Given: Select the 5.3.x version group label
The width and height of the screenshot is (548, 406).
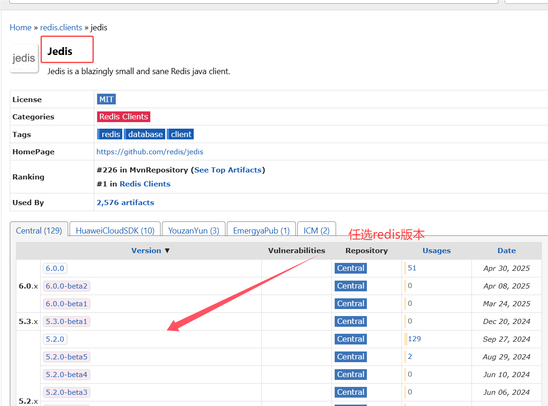Looking at the screenshot, I should (28, 322).
